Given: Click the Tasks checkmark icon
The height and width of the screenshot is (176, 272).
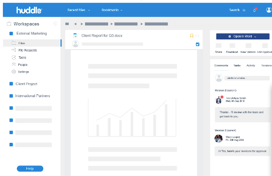Looking at the screenshot, I should (x=14, y=57).
